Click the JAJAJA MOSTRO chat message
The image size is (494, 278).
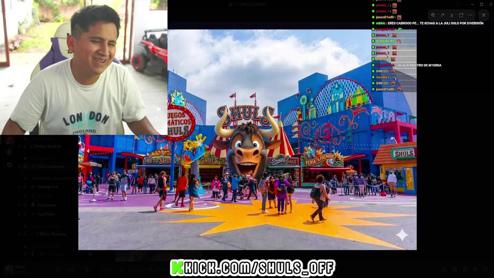[419, 65]
